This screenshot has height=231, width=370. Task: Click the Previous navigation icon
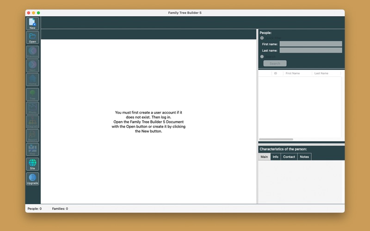[x=32, y=52]
